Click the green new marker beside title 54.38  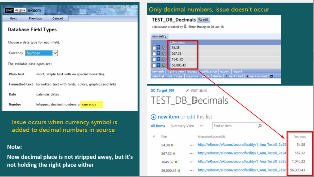pyautogui.click(x=172, y=145)
